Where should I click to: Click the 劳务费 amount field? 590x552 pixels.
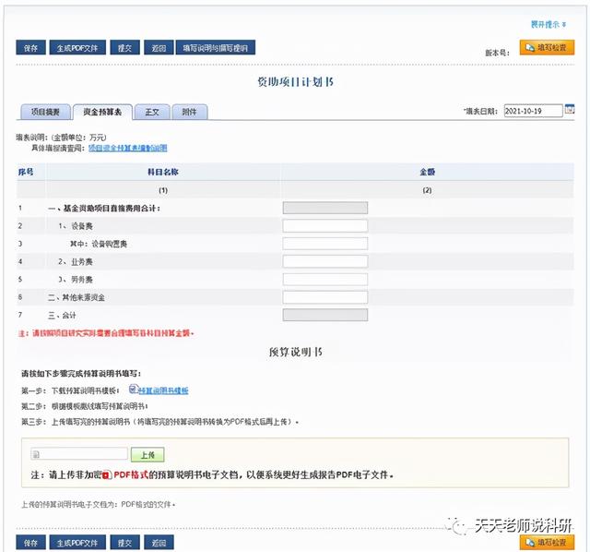pyautogui.click(x=325, y=279)
